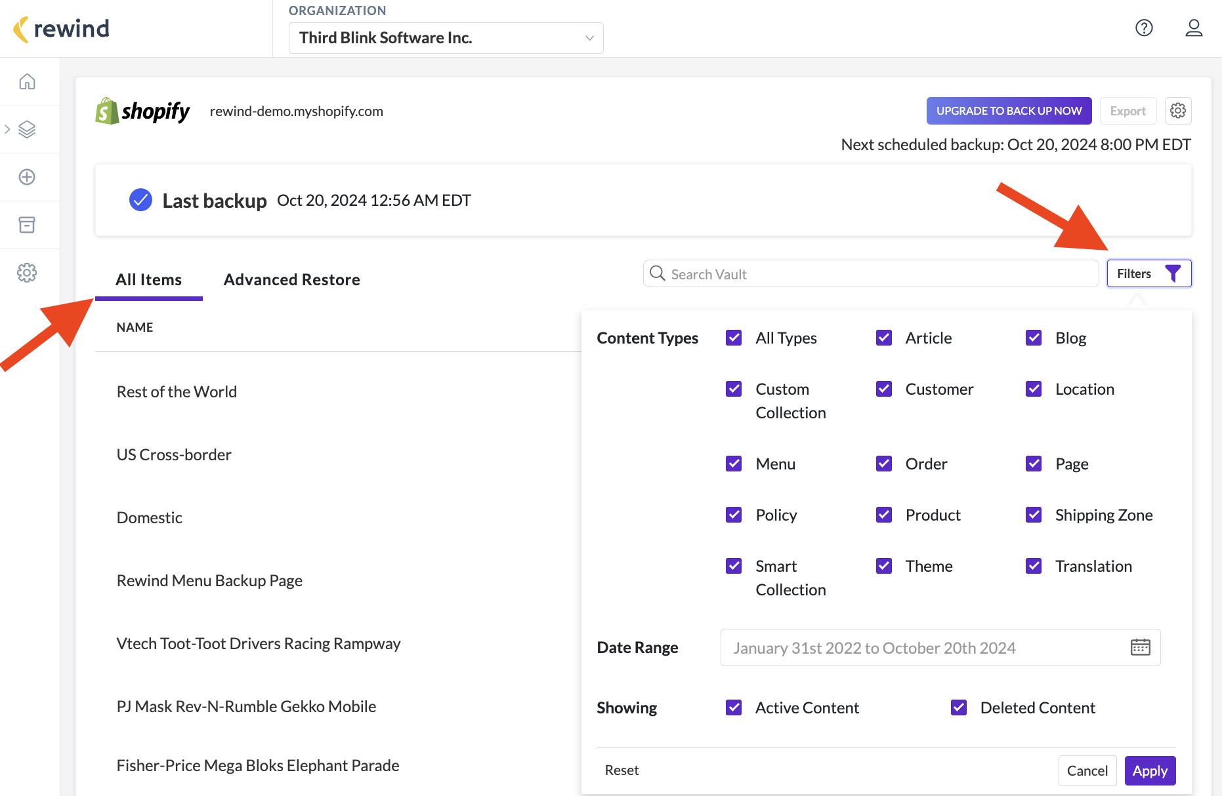
Task: Select Vtech Toot-Toot Drivers Racing Rampway item
Action: coord(259,644)
